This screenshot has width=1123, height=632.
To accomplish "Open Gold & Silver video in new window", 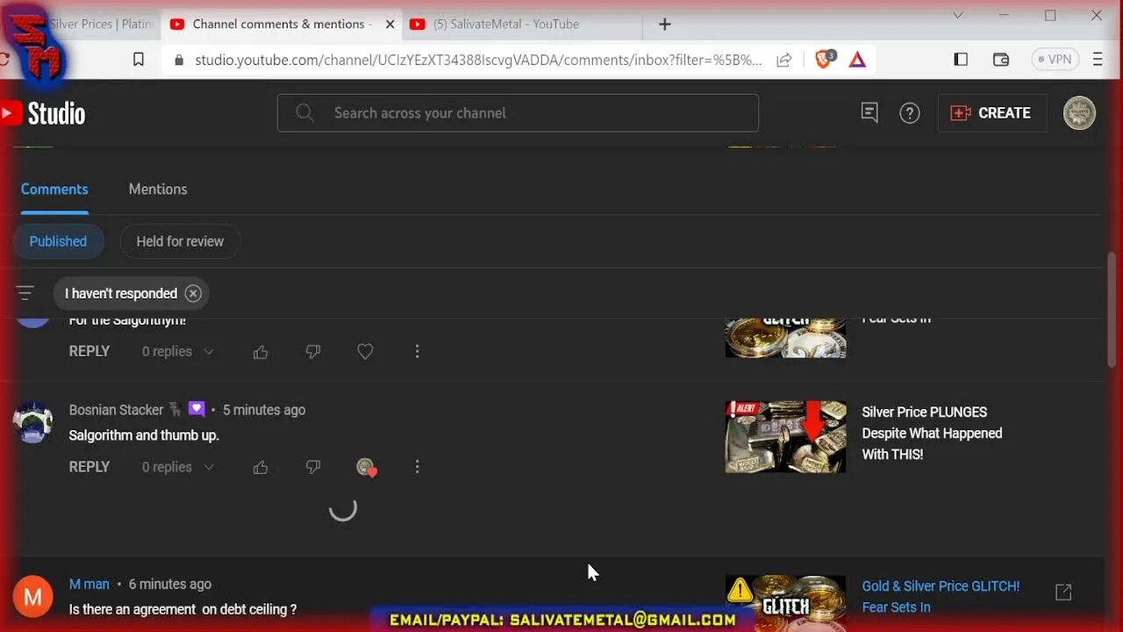I will click(1063, 592).
